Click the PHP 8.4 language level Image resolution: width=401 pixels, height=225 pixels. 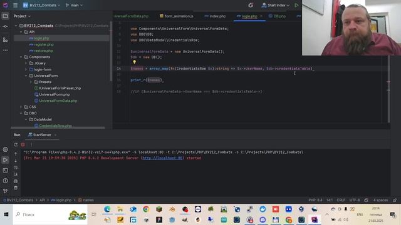coord(315,200)
